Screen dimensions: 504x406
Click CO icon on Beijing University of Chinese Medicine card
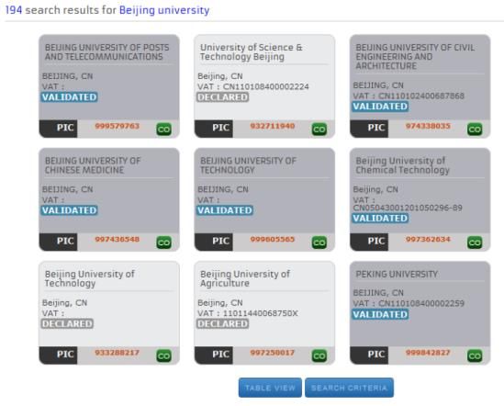tap(164, 242)
